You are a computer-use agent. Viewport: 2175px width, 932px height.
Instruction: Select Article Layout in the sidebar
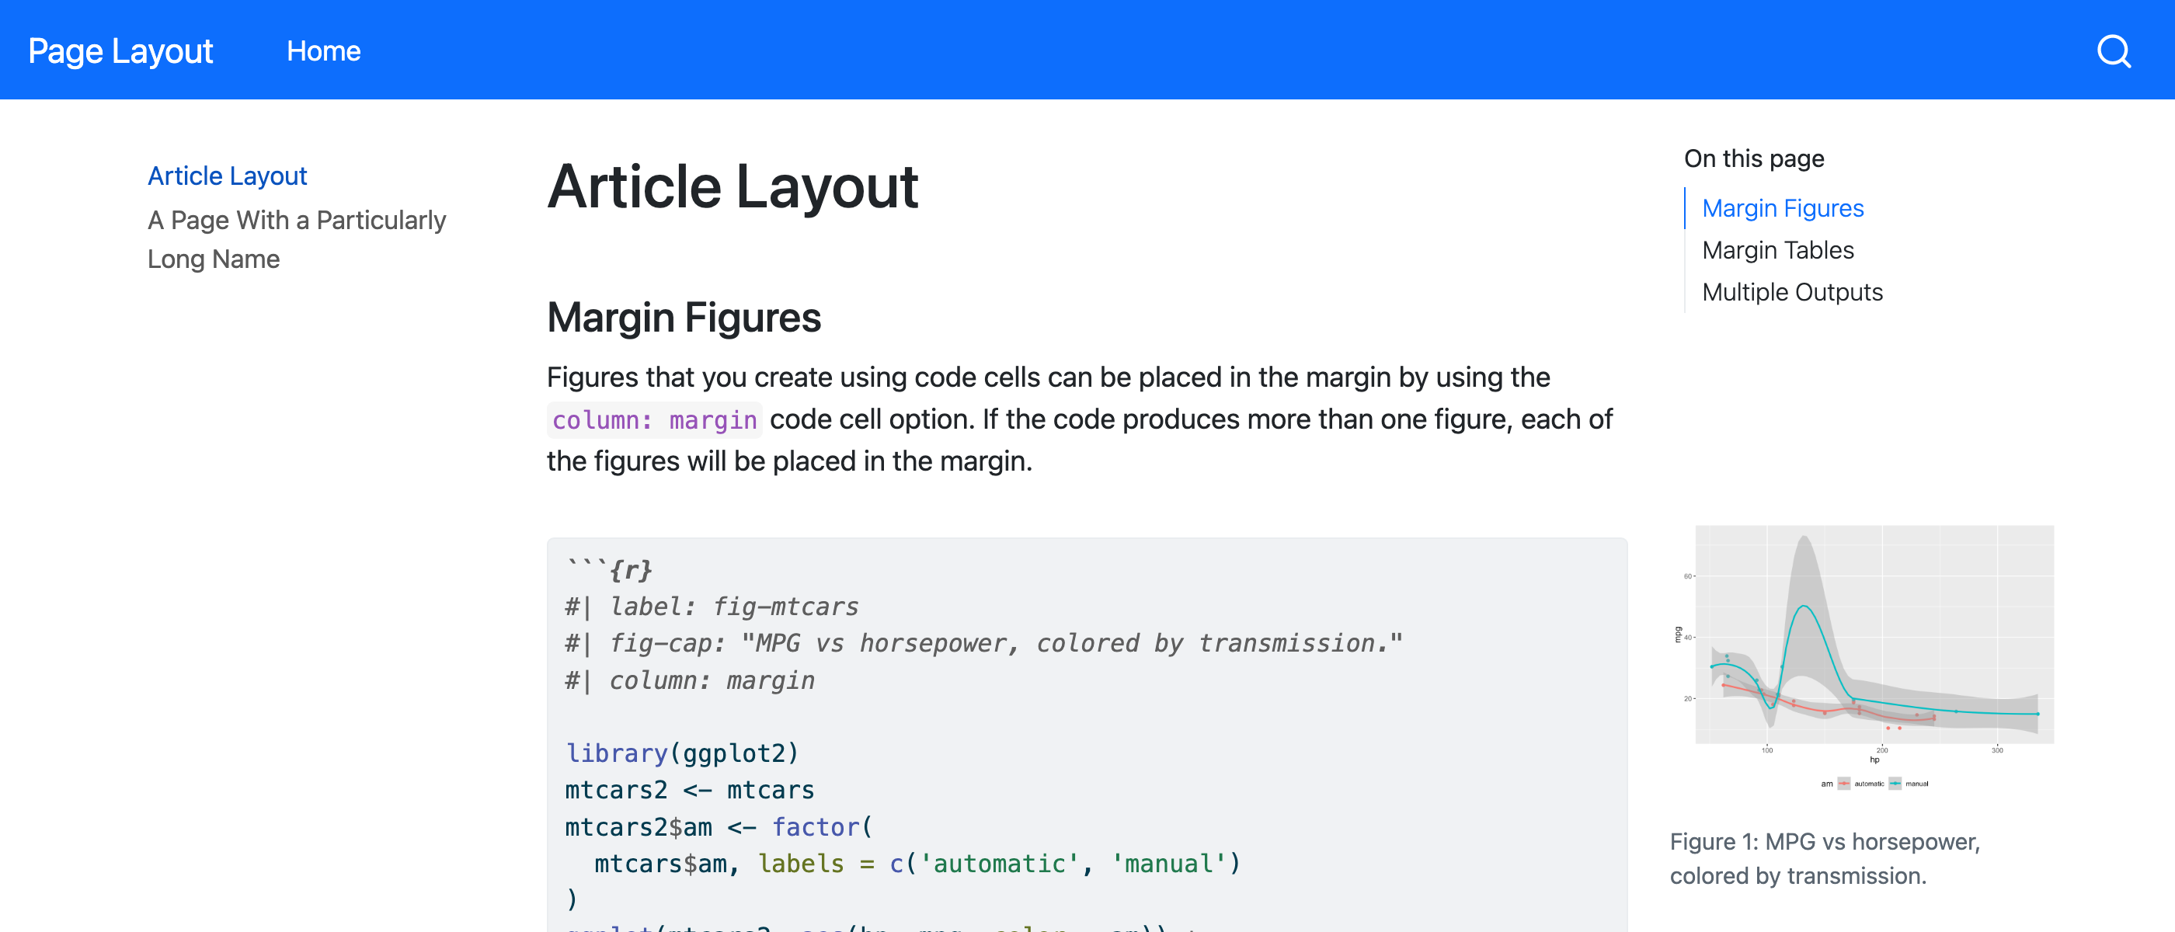(x=227, y=176)
